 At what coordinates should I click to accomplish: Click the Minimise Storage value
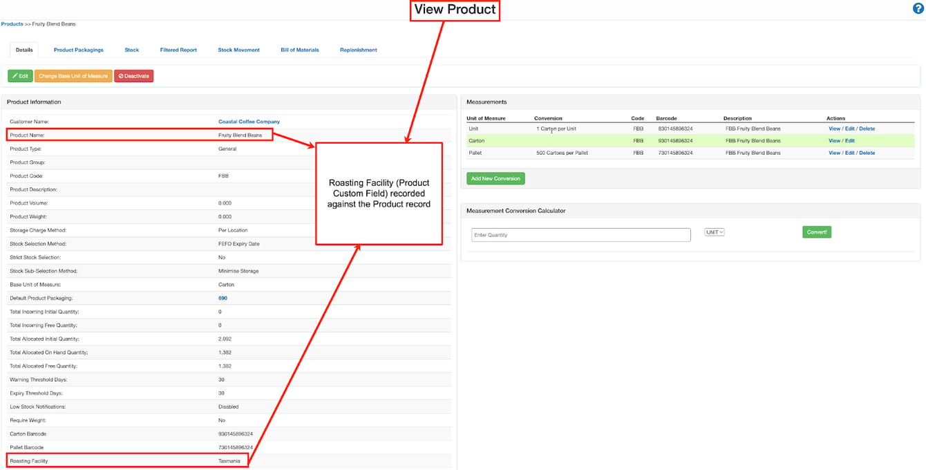point(238,271)
